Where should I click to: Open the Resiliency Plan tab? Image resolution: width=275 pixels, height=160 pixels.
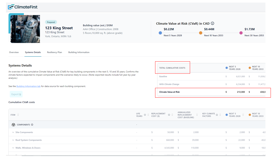[x=54, y=52]
